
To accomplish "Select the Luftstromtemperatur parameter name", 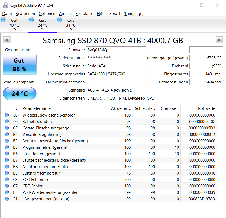I will pos(41,173).
